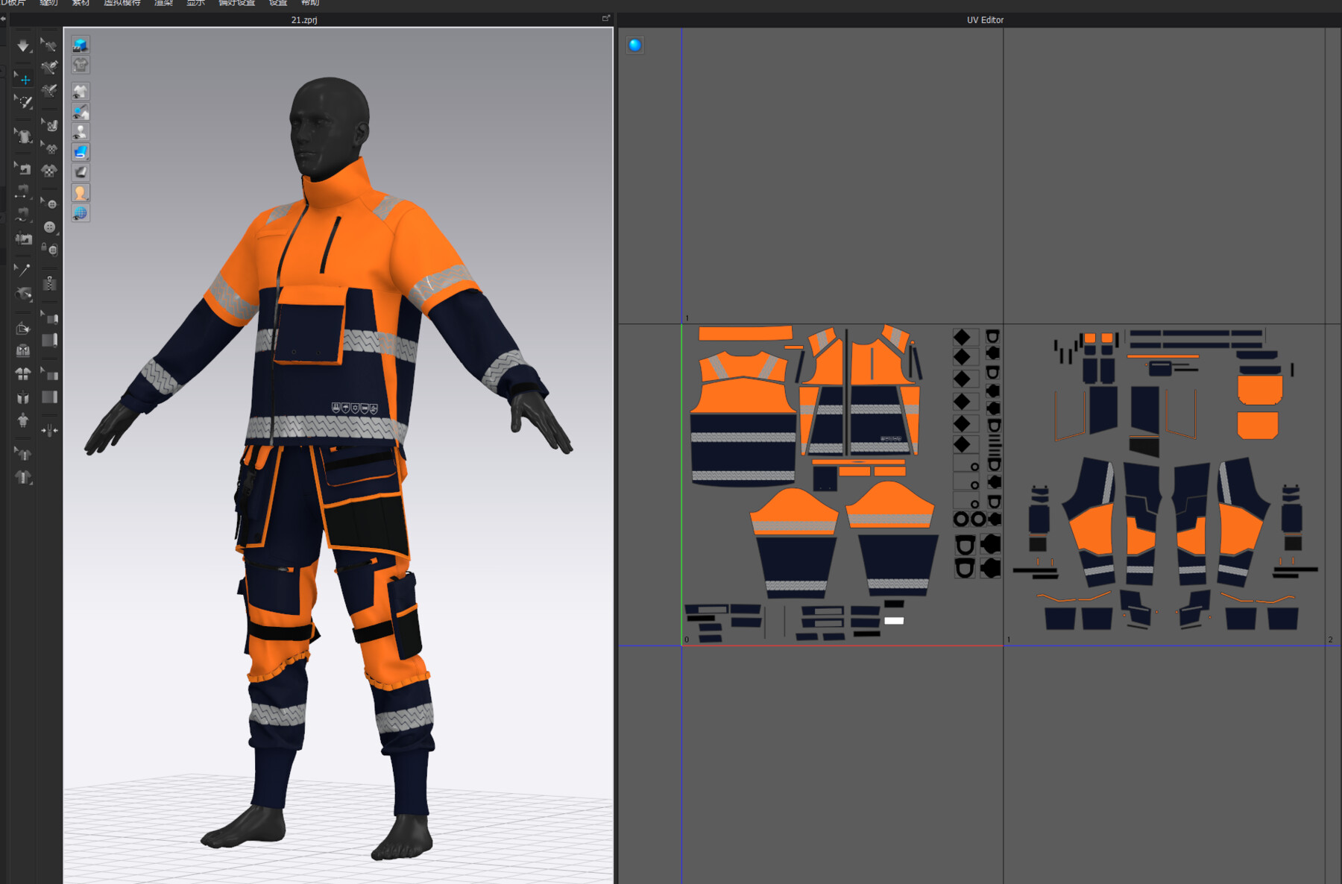Open the 缝纫 (Sewing) menu
The height and width of the screenshot is (884, 1342).
[48, 3]
